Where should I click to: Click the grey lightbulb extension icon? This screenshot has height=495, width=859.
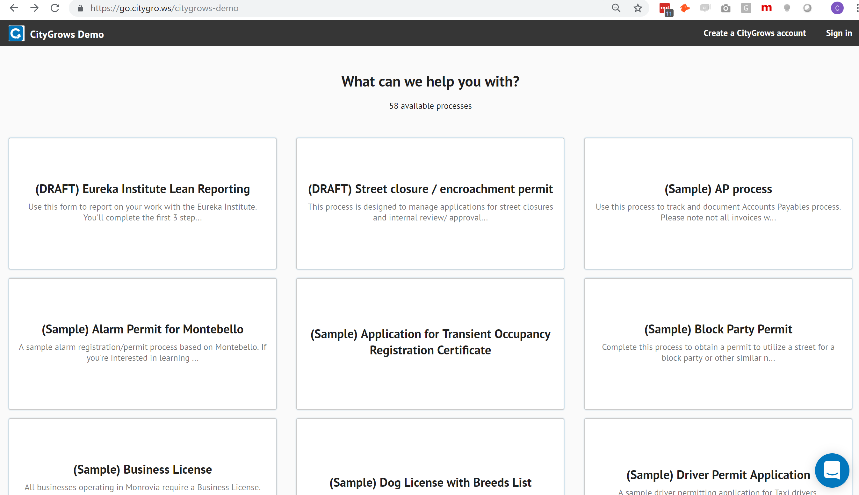787,8
